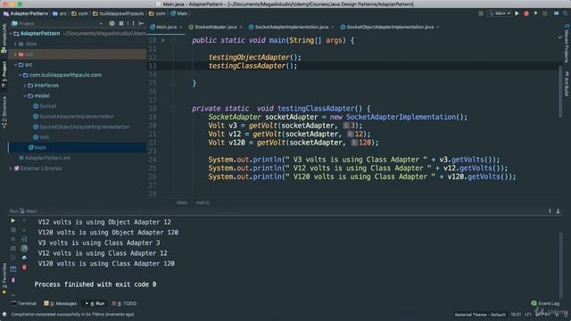This screenshot has height=321, width=571.
Task: Open Messages tool window
Action: point(61,303)
